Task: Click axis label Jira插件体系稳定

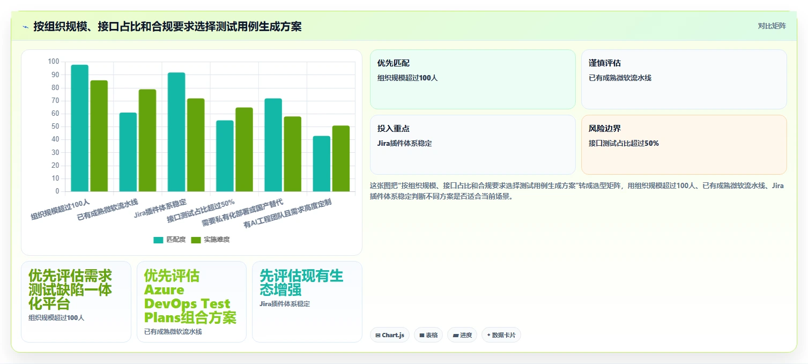Action: coord(160,209)
